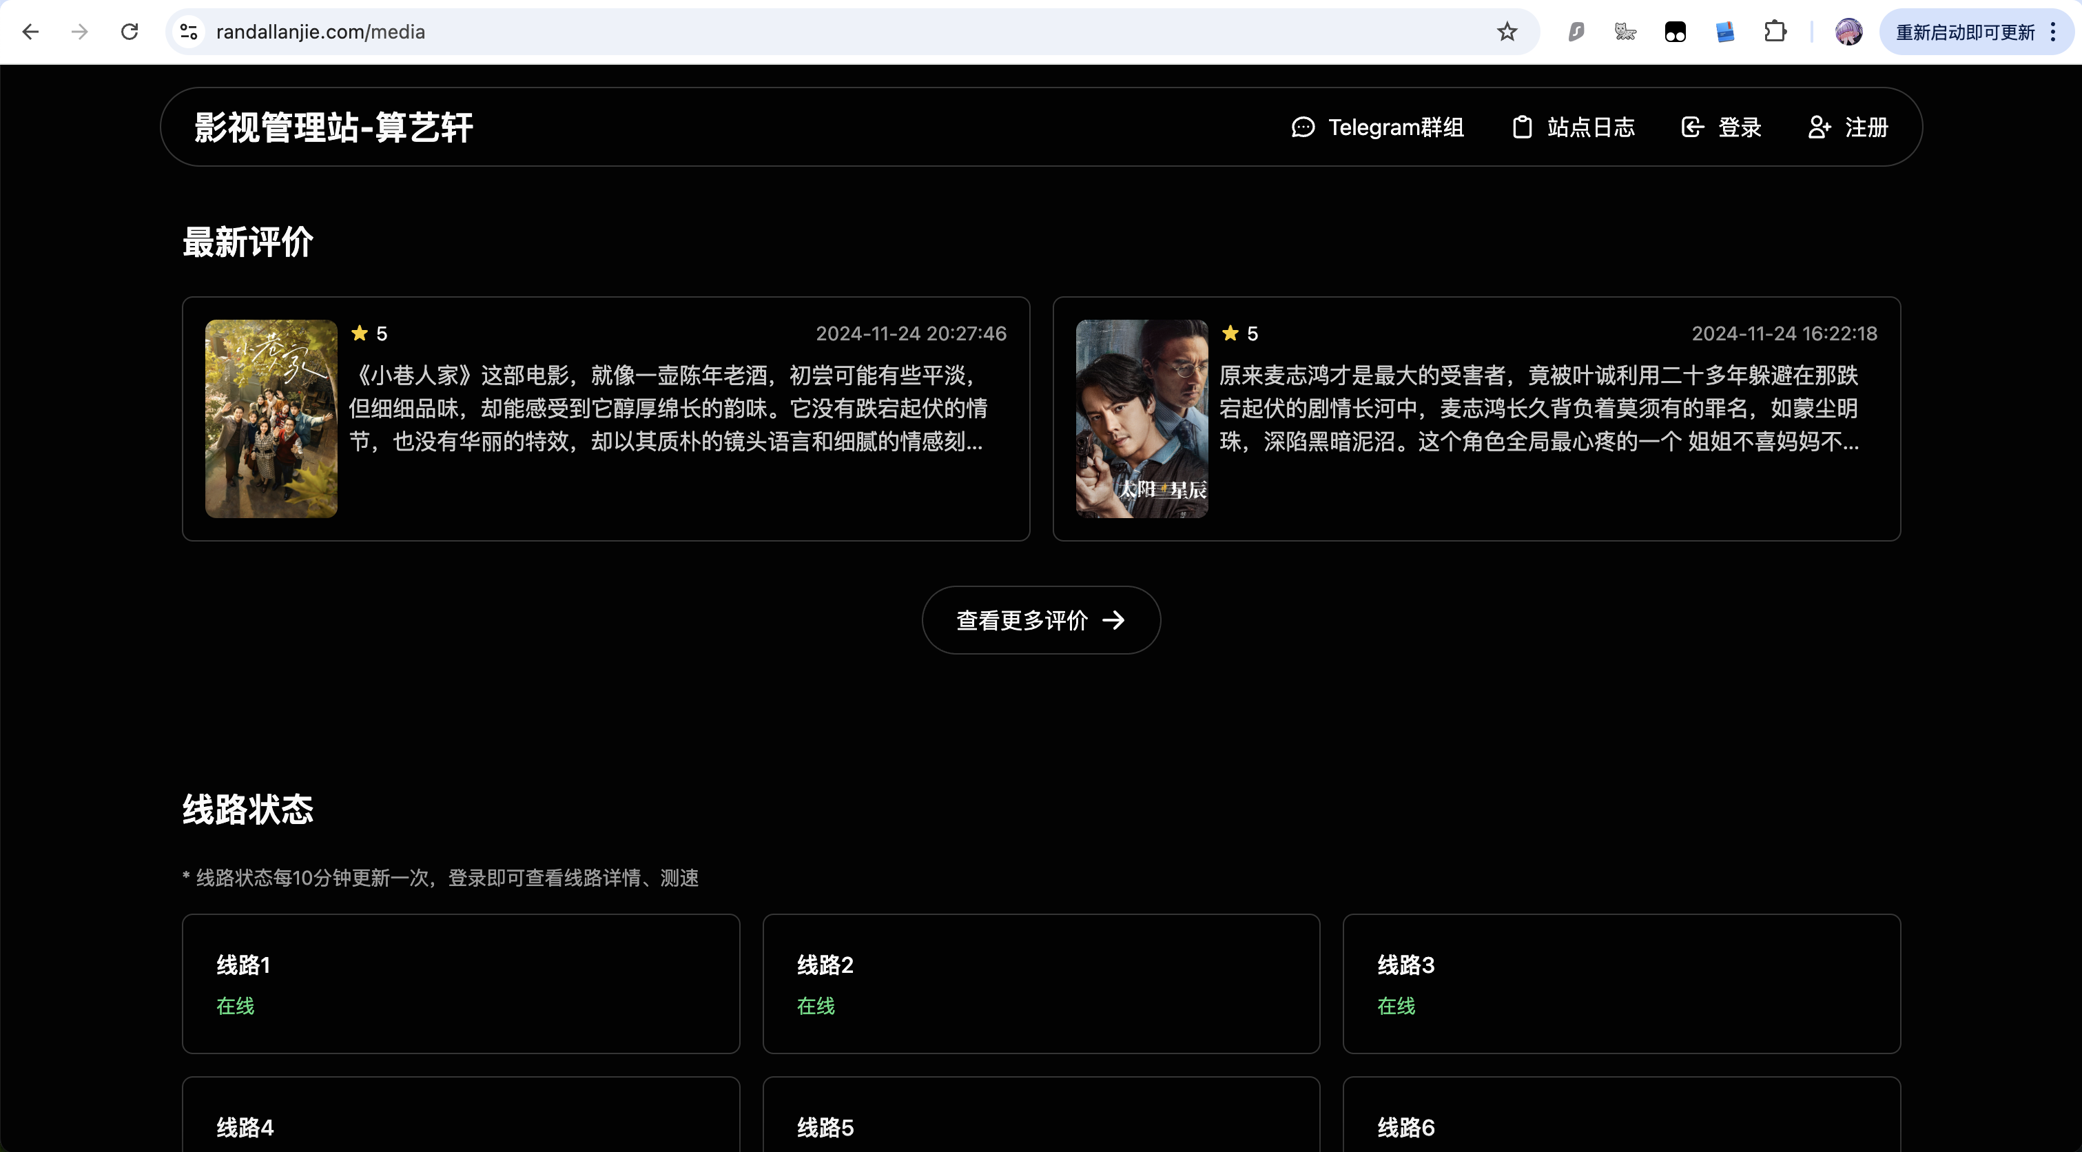This screenshot has width=2082, height=1152.
Task: Click the user profile avatar
Action: (1848, 32)
